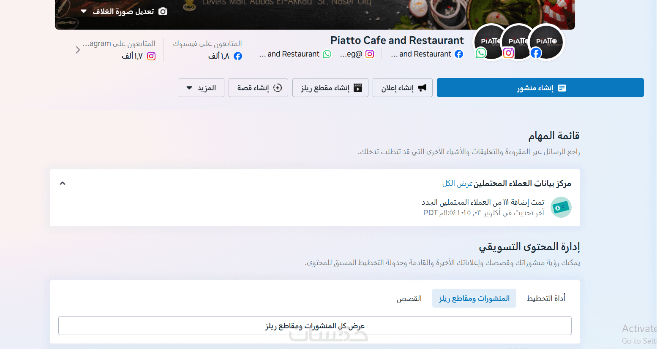Click the 'إدارة المحتوى التسويقي' heading
657x349 pixels.
pos(529,247)
